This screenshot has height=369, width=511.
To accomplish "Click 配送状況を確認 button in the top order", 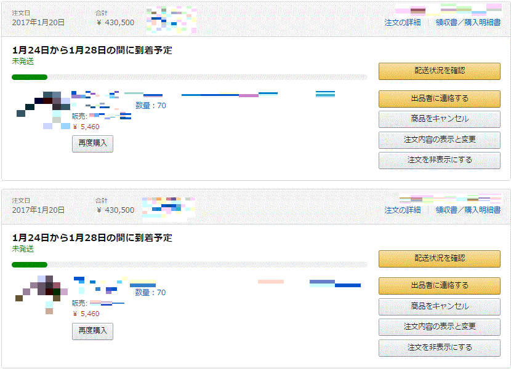I will pyautogui.click(x=440, y=71).
